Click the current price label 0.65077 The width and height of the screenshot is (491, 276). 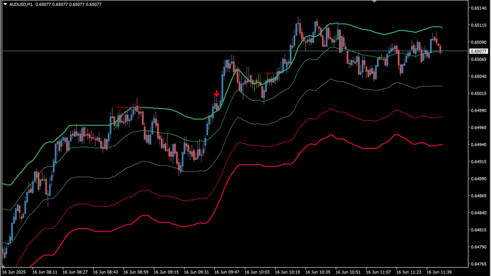point(479,51)
